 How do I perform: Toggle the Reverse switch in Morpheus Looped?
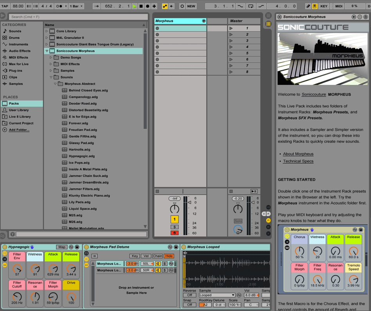189,295
